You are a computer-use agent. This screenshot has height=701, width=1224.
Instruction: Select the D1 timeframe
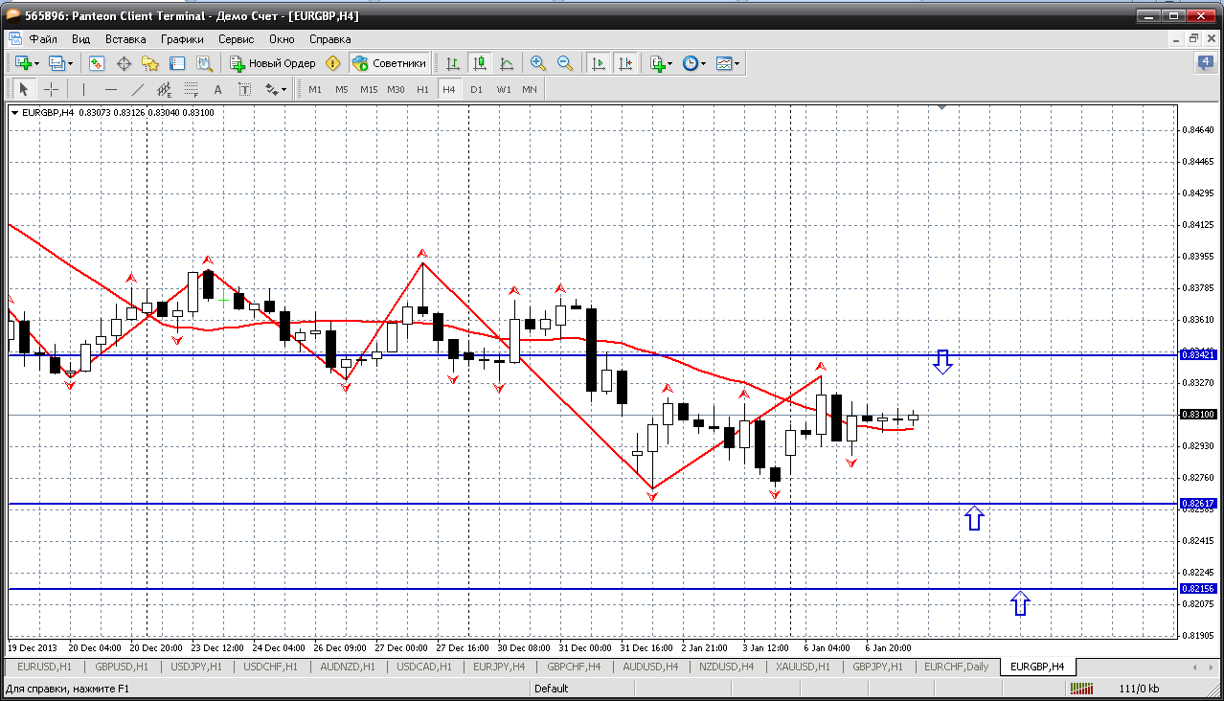click(x=476, y=89)
